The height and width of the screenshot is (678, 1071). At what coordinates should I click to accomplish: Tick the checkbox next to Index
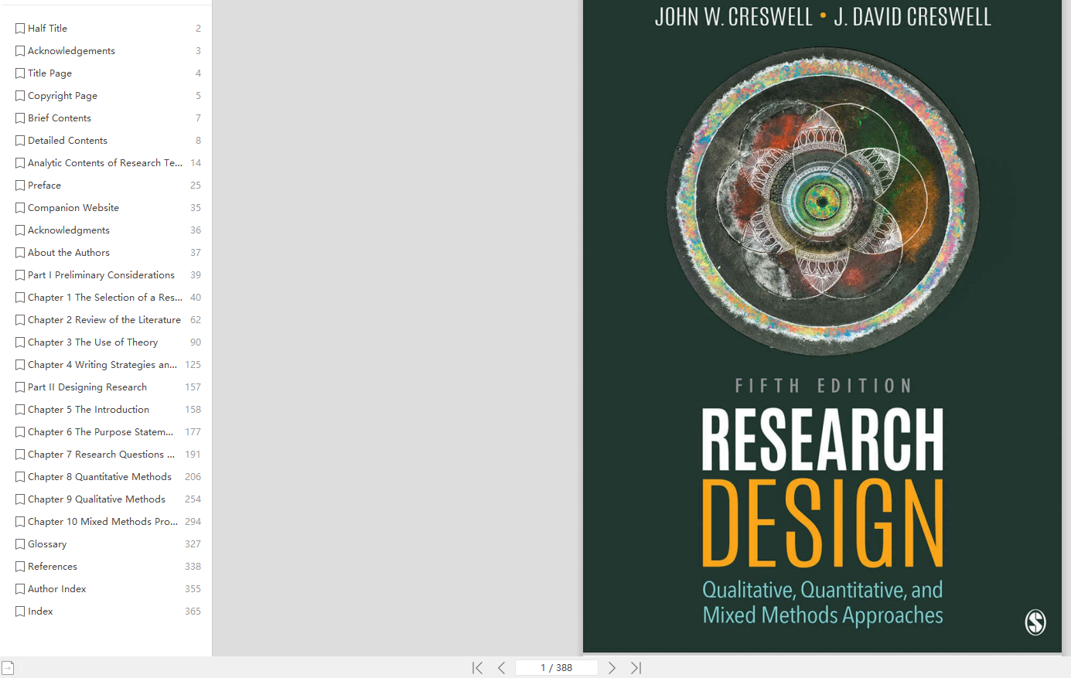coord(19,611)
